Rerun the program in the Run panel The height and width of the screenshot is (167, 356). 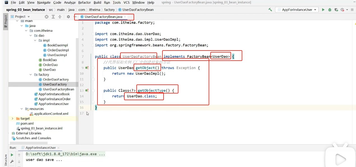click(x=12, y=155)
